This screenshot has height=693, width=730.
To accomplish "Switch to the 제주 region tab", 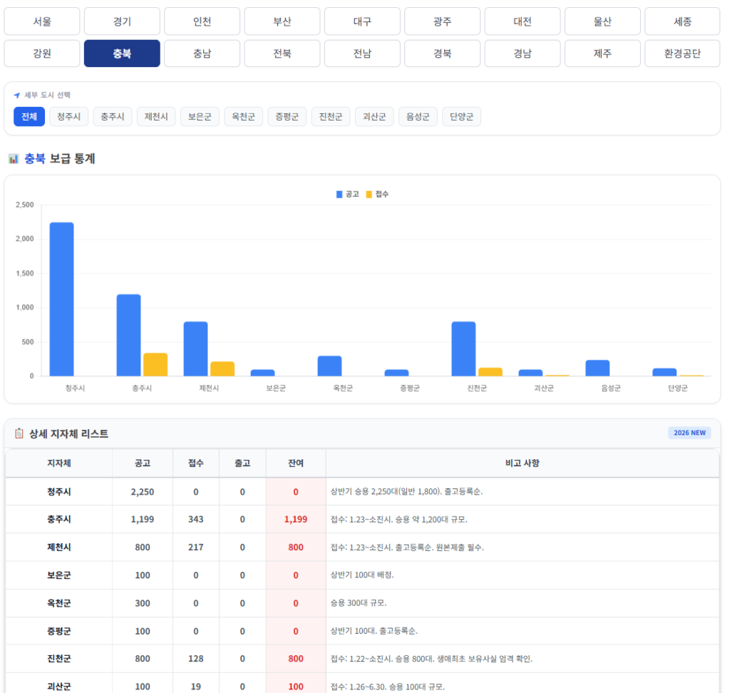I will tap(602, 53).
